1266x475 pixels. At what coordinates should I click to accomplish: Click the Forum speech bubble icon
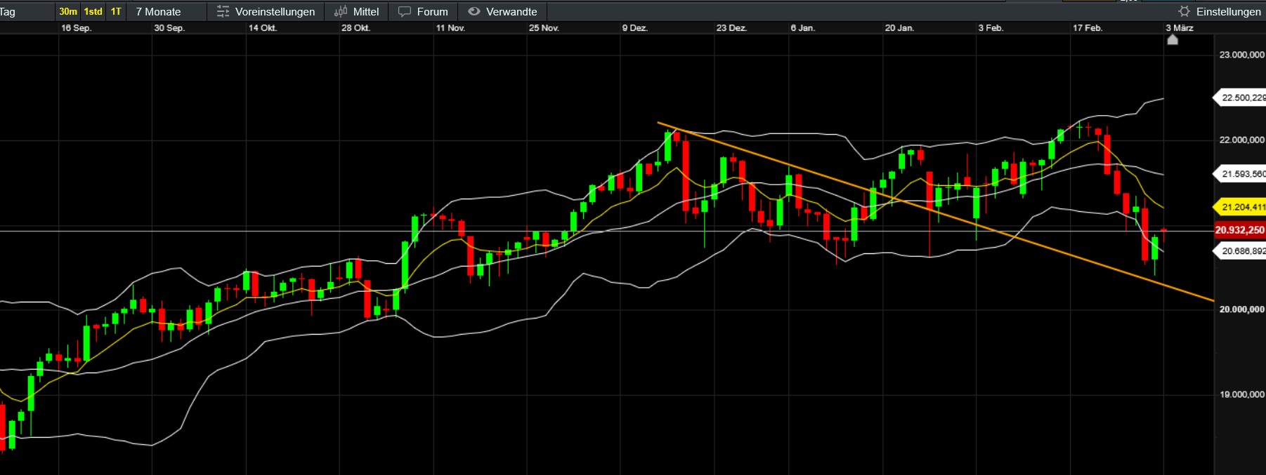coord(405,11)
